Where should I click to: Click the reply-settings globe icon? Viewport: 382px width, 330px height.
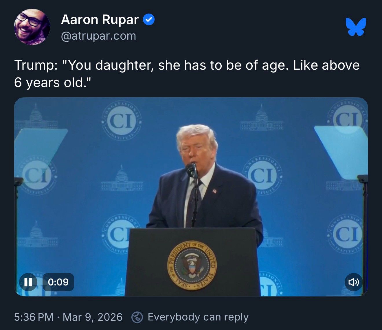(137, 317)
